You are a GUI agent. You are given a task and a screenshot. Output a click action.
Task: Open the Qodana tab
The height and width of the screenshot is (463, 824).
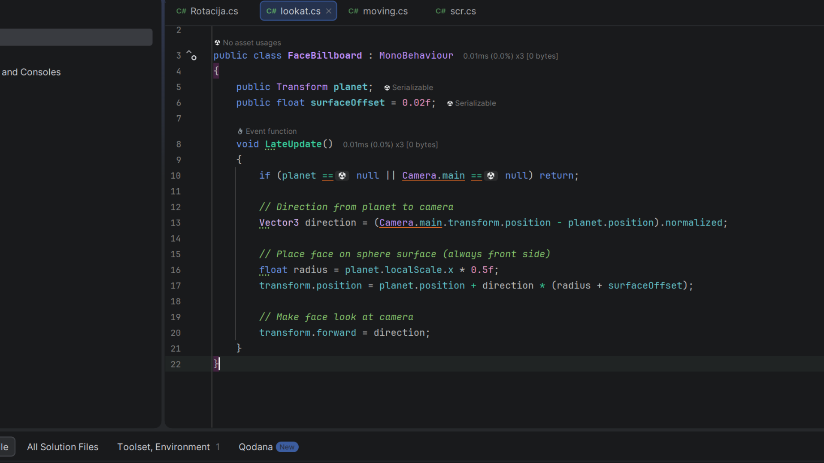tap(256, 447)
